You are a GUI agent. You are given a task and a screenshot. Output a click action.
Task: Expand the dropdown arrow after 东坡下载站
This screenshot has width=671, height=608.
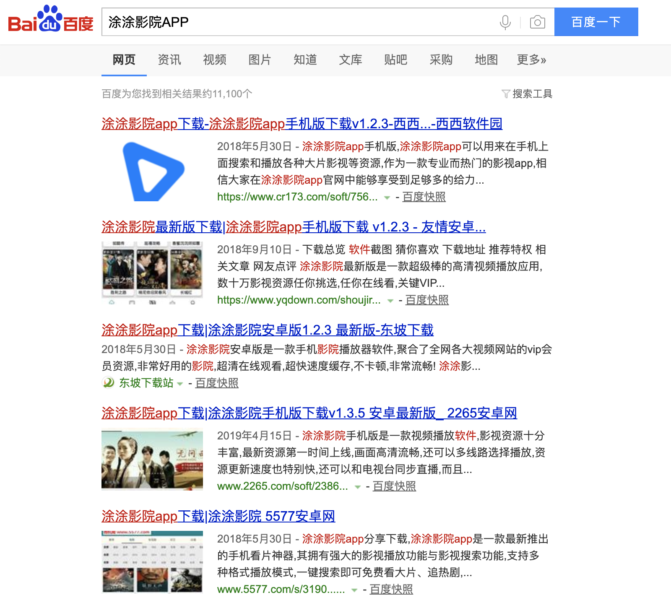coord(180,384)
